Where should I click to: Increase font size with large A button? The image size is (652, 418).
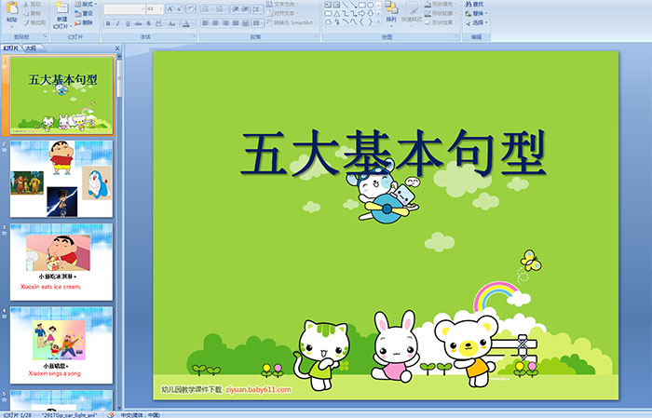170,8
